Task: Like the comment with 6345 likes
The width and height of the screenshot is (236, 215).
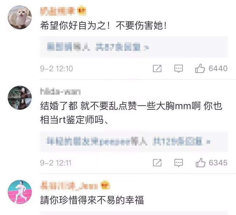Action: (200, 163)
